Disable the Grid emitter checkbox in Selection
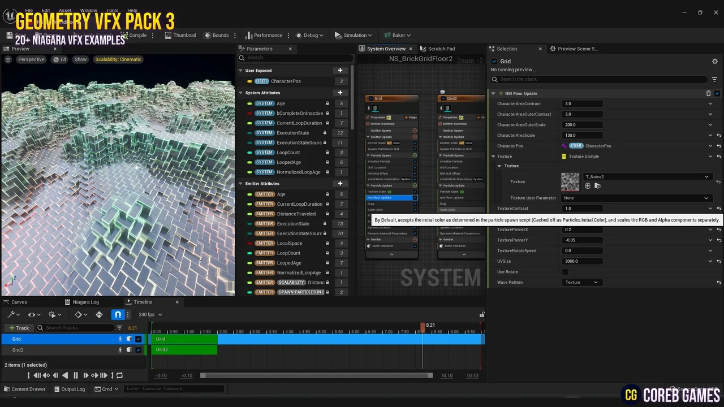 494,62
